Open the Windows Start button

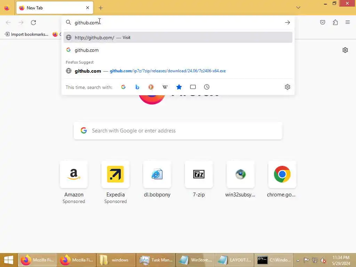(x=9, y=260)
